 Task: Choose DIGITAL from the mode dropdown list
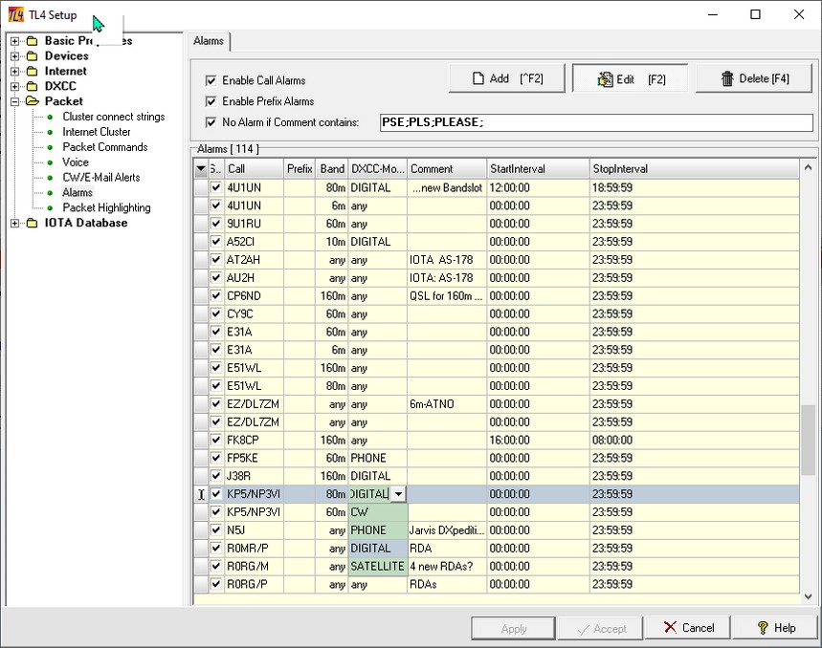pos(378,548)
